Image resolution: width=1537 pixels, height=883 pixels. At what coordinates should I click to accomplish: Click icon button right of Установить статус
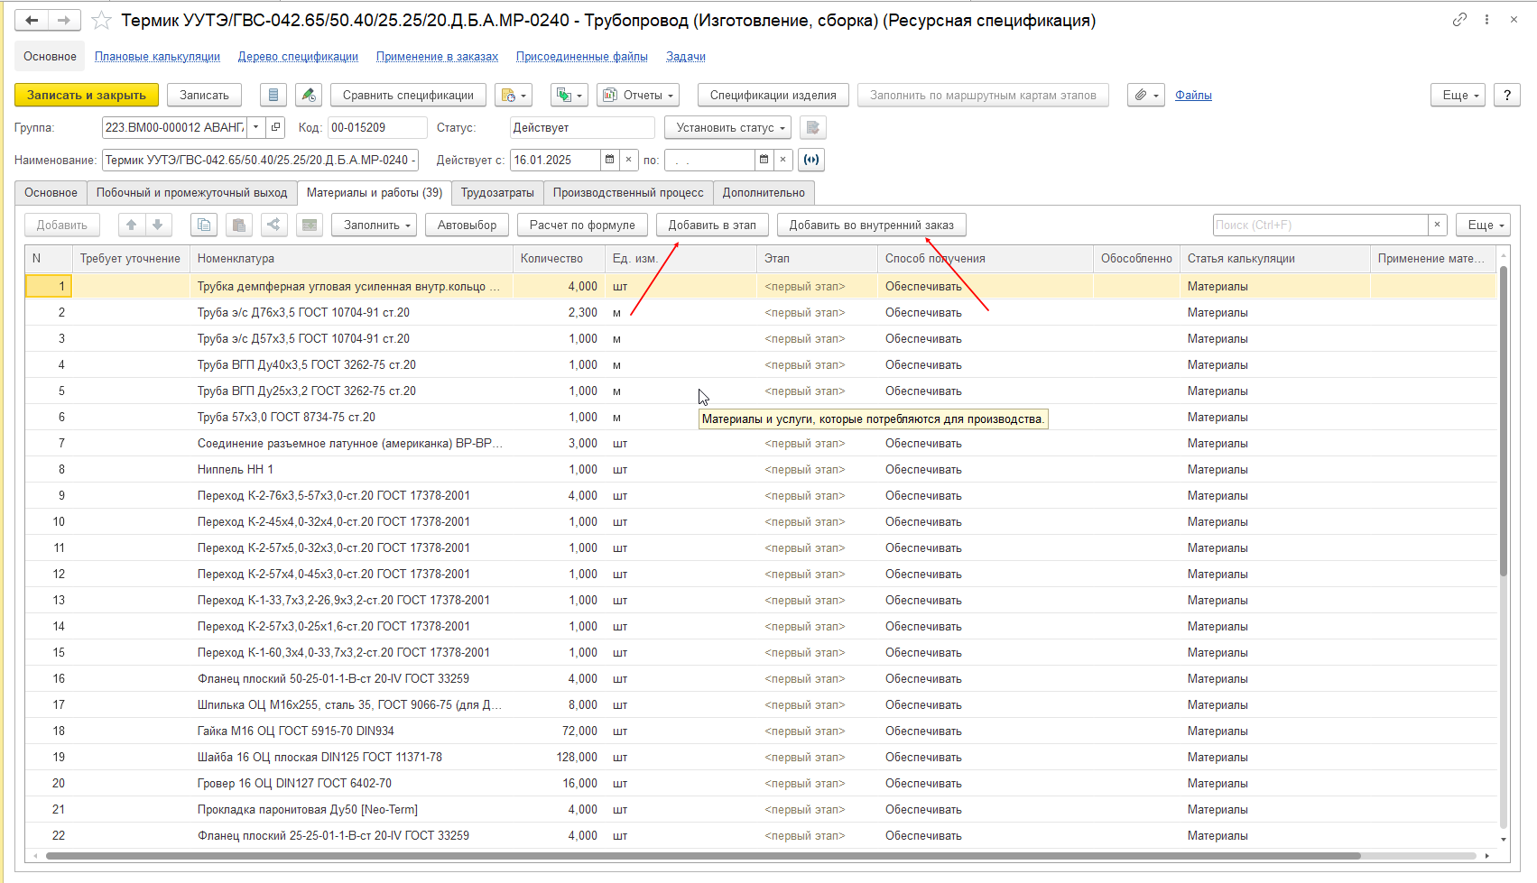click(812, 127)
